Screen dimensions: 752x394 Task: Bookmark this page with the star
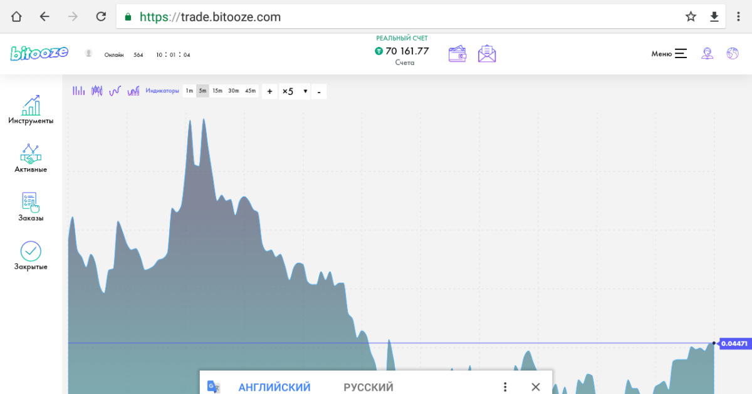pyautogui.click(x=691, y=17)
